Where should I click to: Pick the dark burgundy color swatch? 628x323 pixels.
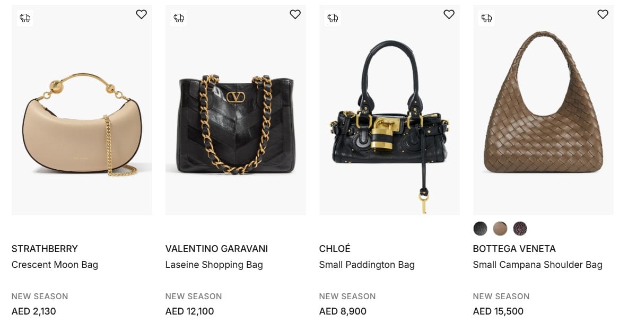520,229
